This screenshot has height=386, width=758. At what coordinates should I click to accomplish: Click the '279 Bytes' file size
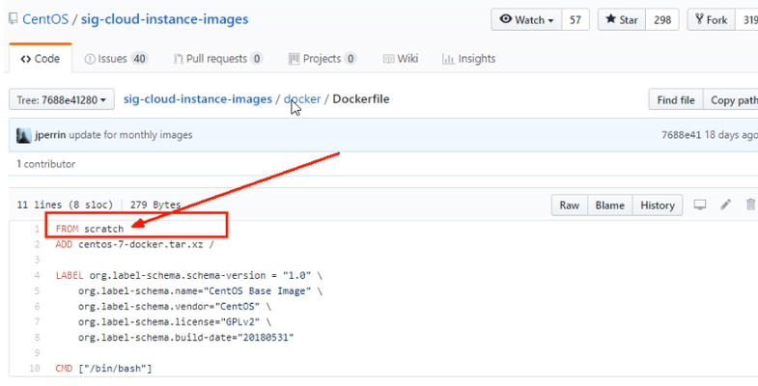point(155,205)
